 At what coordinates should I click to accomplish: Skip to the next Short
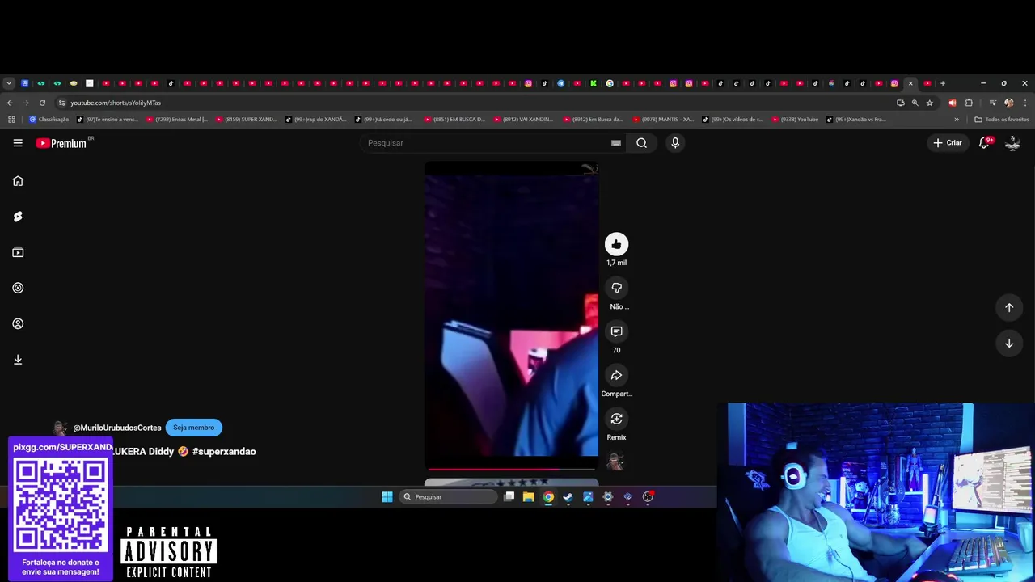(x=1009, y=344)
